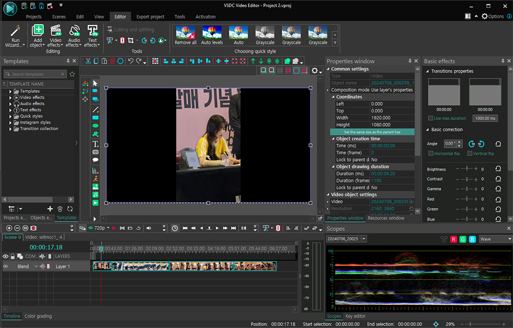513x328 pixels.
Task: Apply the Auto levels quick style
Action: pyautogui.click(x=212, y=33)
